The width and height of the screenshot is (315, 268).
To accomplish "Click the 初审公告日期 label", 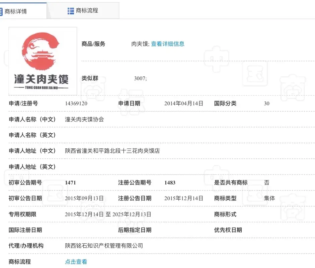I will (25, 198).
